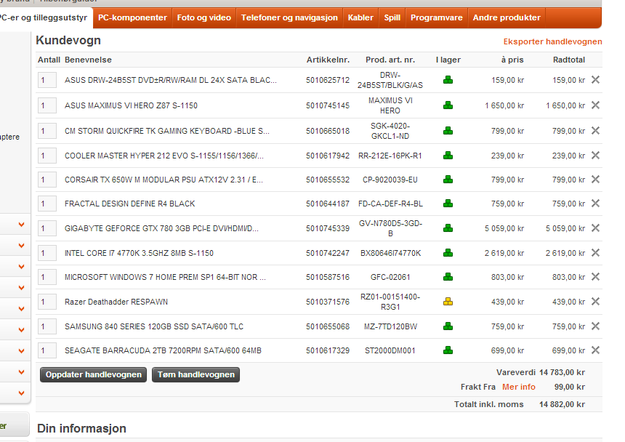This screenshot has width=625, height=442.
Task: Click yellow stock icon for Razer Deathadder
Action: pos(448,301)
